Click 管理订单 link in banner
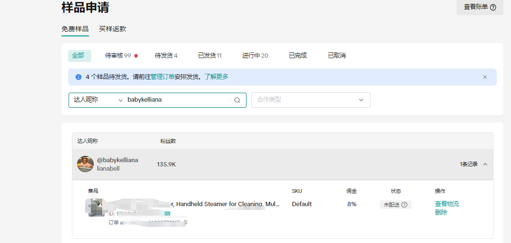 pos(162,77)
